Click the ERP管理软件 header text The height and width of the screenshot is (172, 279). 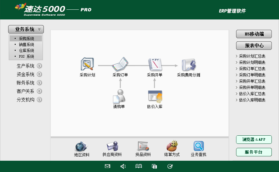pos(232,11)
